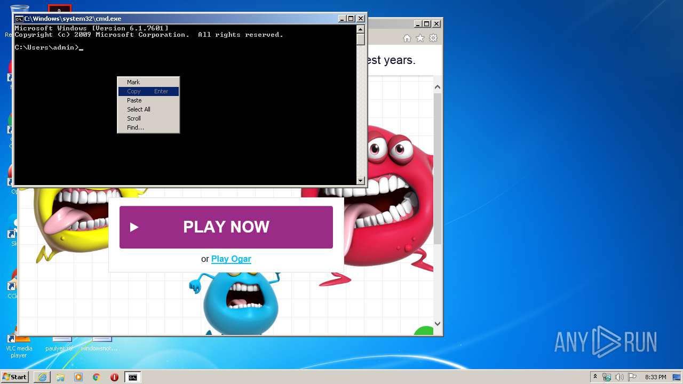Open the Action Center flag icon
The height and width of the screenshot is (384, 683).
[x=632, y=377]
